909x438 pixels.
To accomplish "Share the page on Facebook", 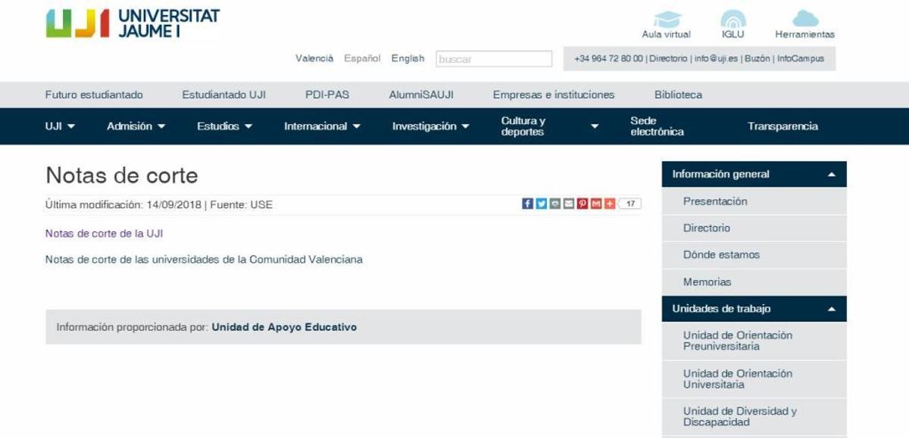I will point(528,203).
